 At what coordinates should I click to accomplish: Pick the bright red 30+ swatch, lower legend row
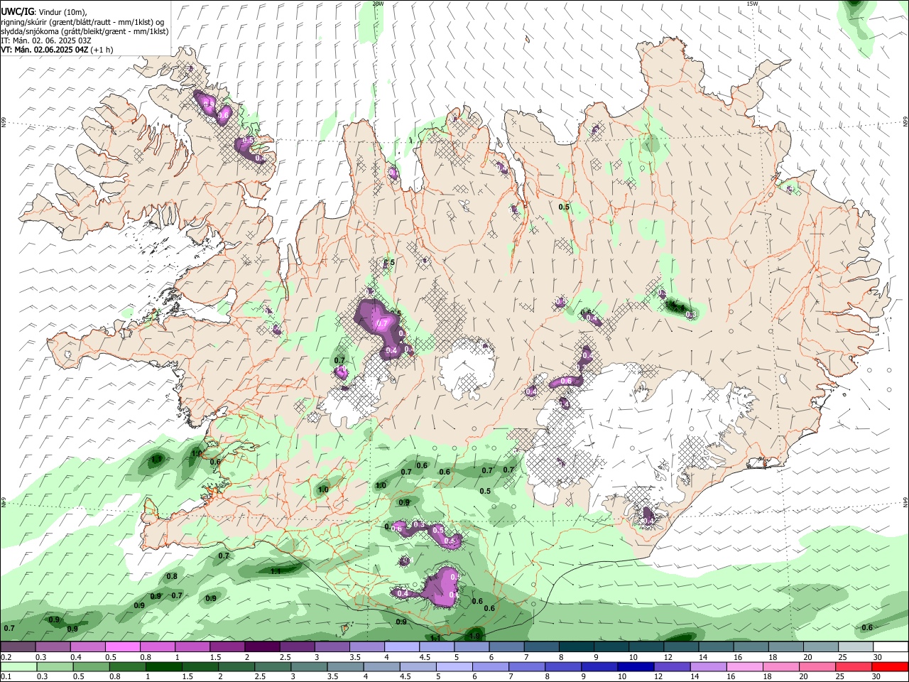pyautogui.click(x=891, y=666)
